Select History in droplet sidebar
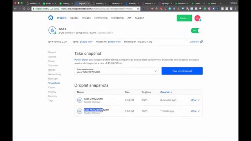 click(x=52, y=92)
